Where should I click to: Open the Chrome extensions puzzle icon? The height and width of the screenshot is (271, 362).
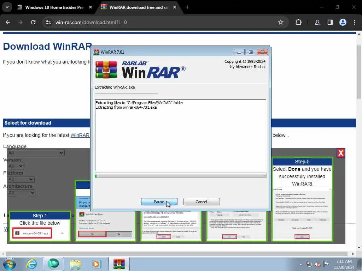click(x=298, y=22)
